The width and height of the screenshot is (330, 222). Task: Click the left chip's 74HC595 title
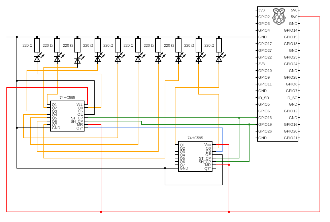point(67,98)
